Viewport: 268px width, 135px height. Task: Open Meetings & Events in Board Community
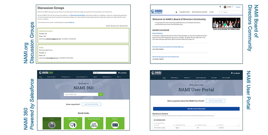(199, 12)
